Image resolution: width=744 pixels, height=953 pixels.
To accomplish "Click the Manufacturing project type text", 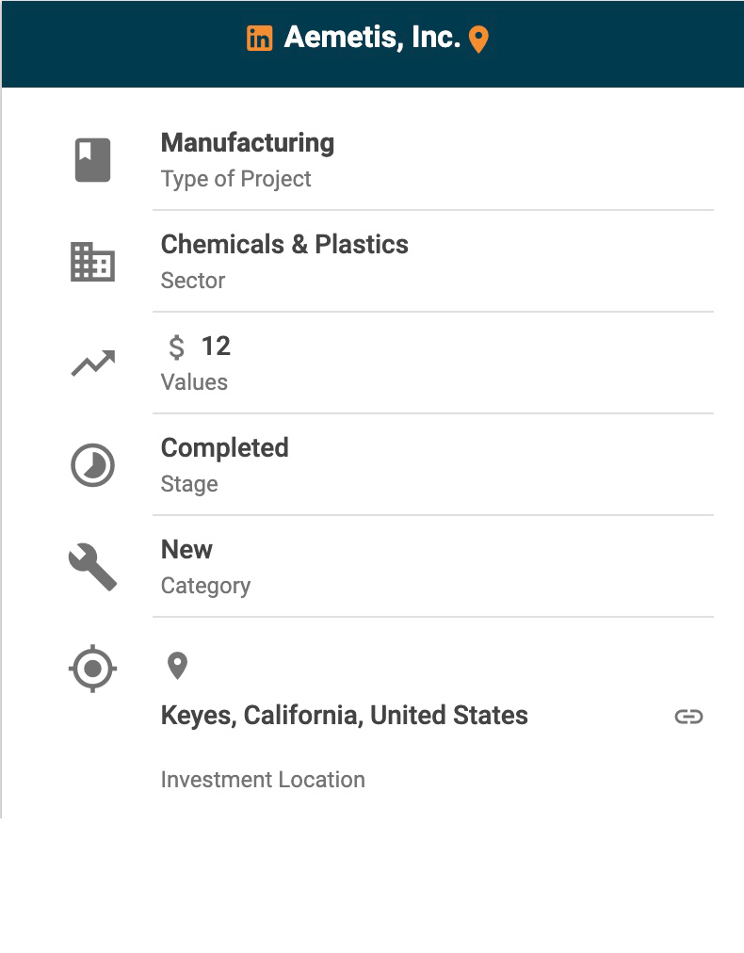I will click(248, 143).
